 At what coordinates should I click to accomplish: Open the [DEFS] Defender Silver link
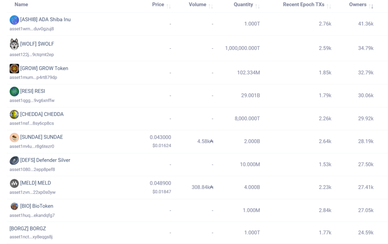[45, 160]
